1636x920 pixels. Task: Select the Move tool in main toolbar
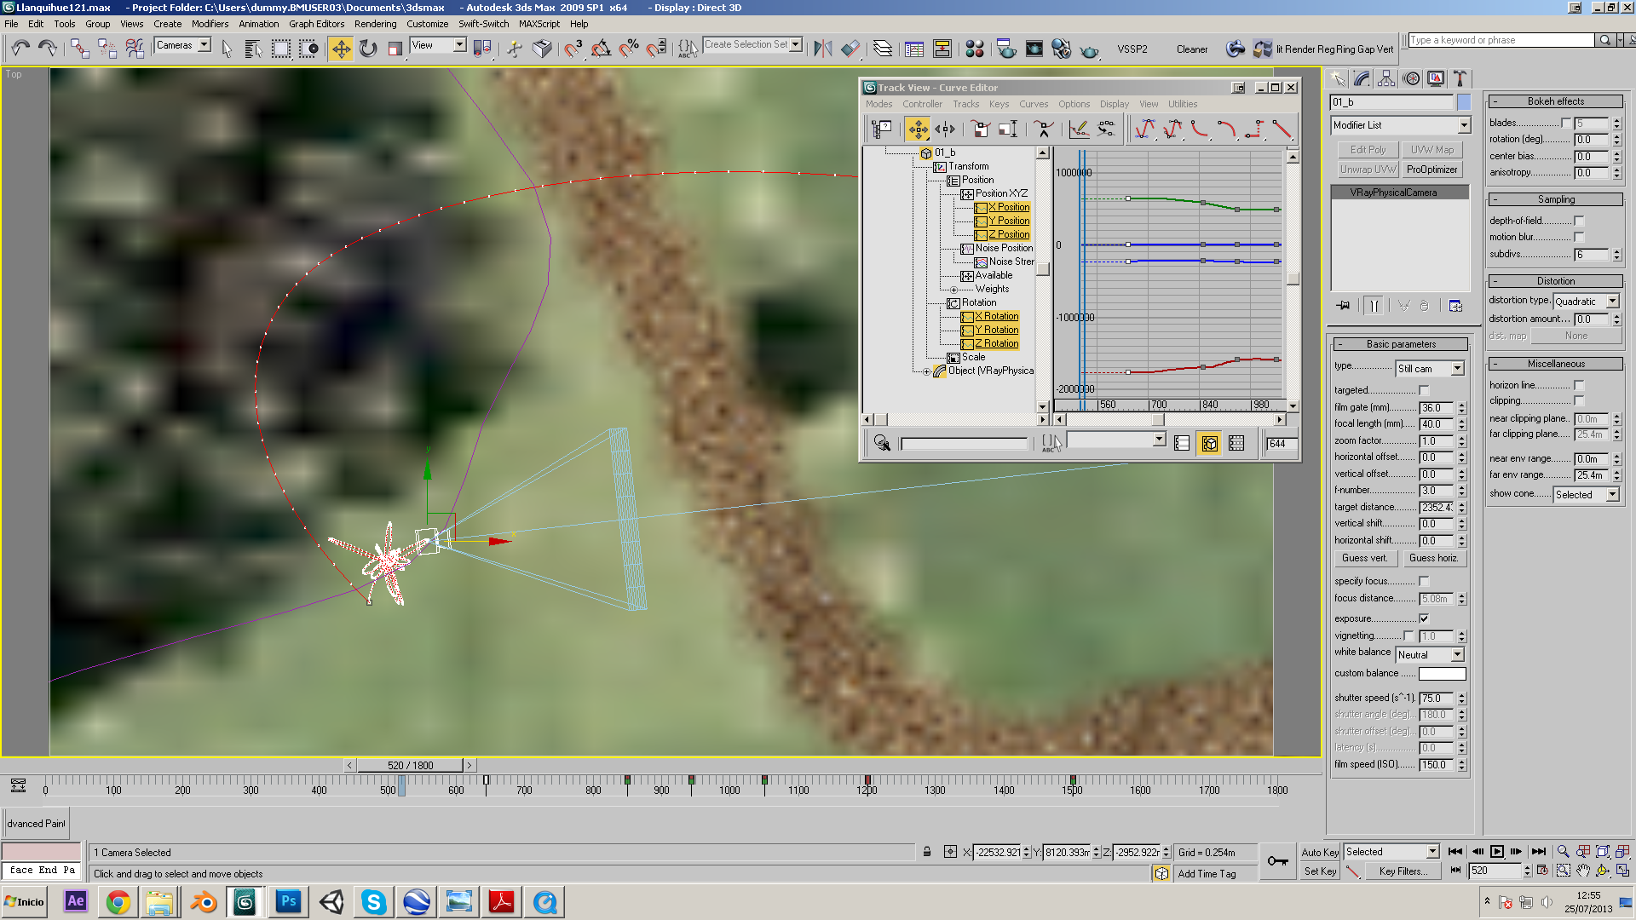(341, 49)
